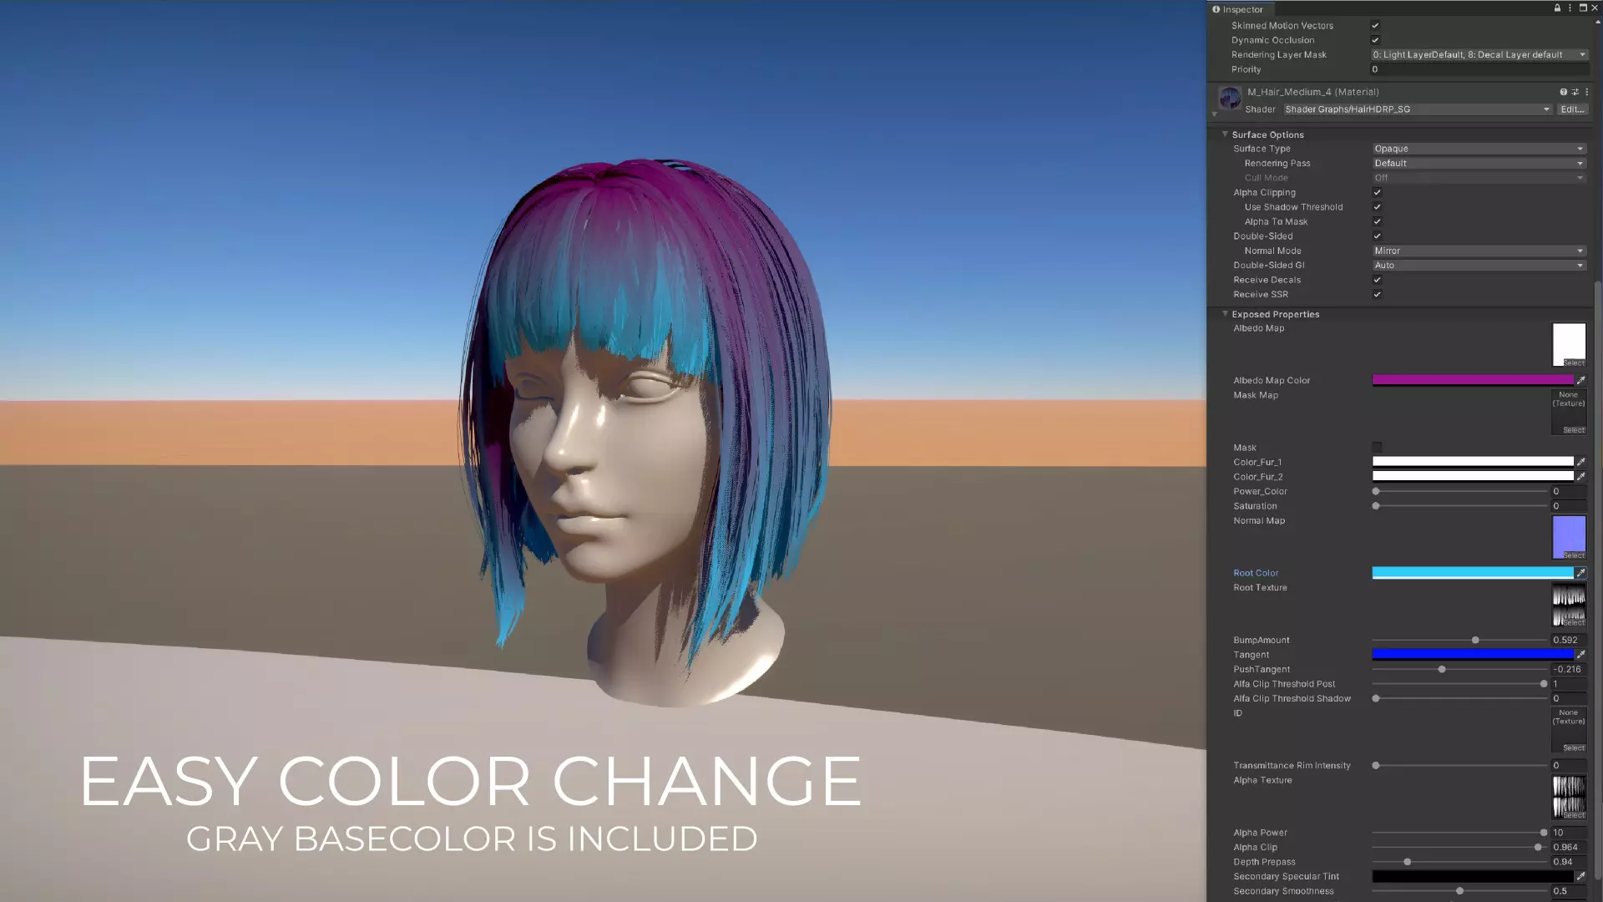This screenshot has width=1603, height=902.
Task: Disable Alpha Clipping checkbox
Action: point(1378,193)
